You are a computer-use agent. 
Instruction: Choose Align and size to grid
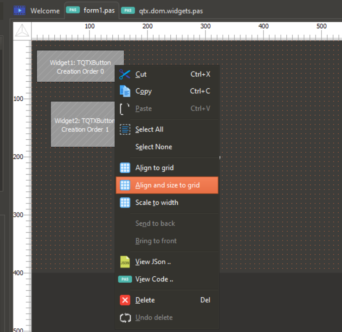167,185
